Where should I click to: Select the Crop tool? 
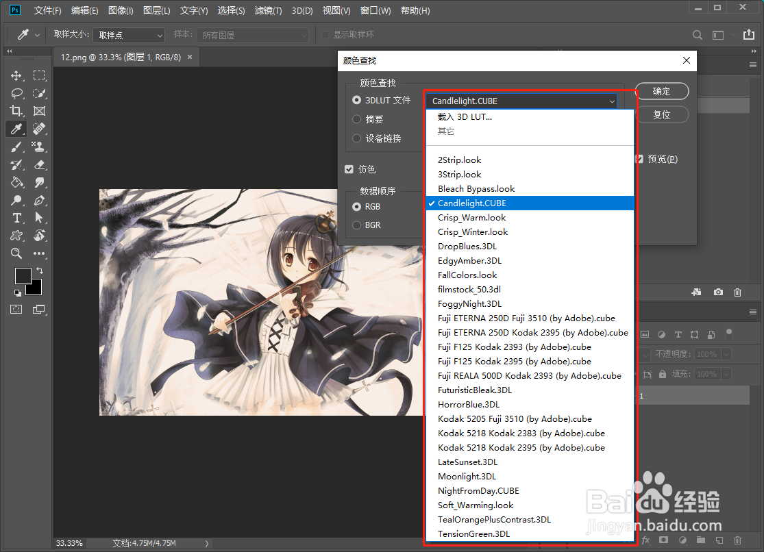[16, 111]
